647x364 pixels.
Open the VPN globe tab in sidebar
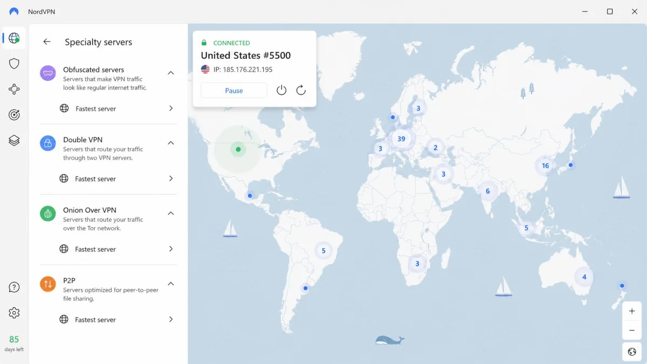[x=14, y=38]
